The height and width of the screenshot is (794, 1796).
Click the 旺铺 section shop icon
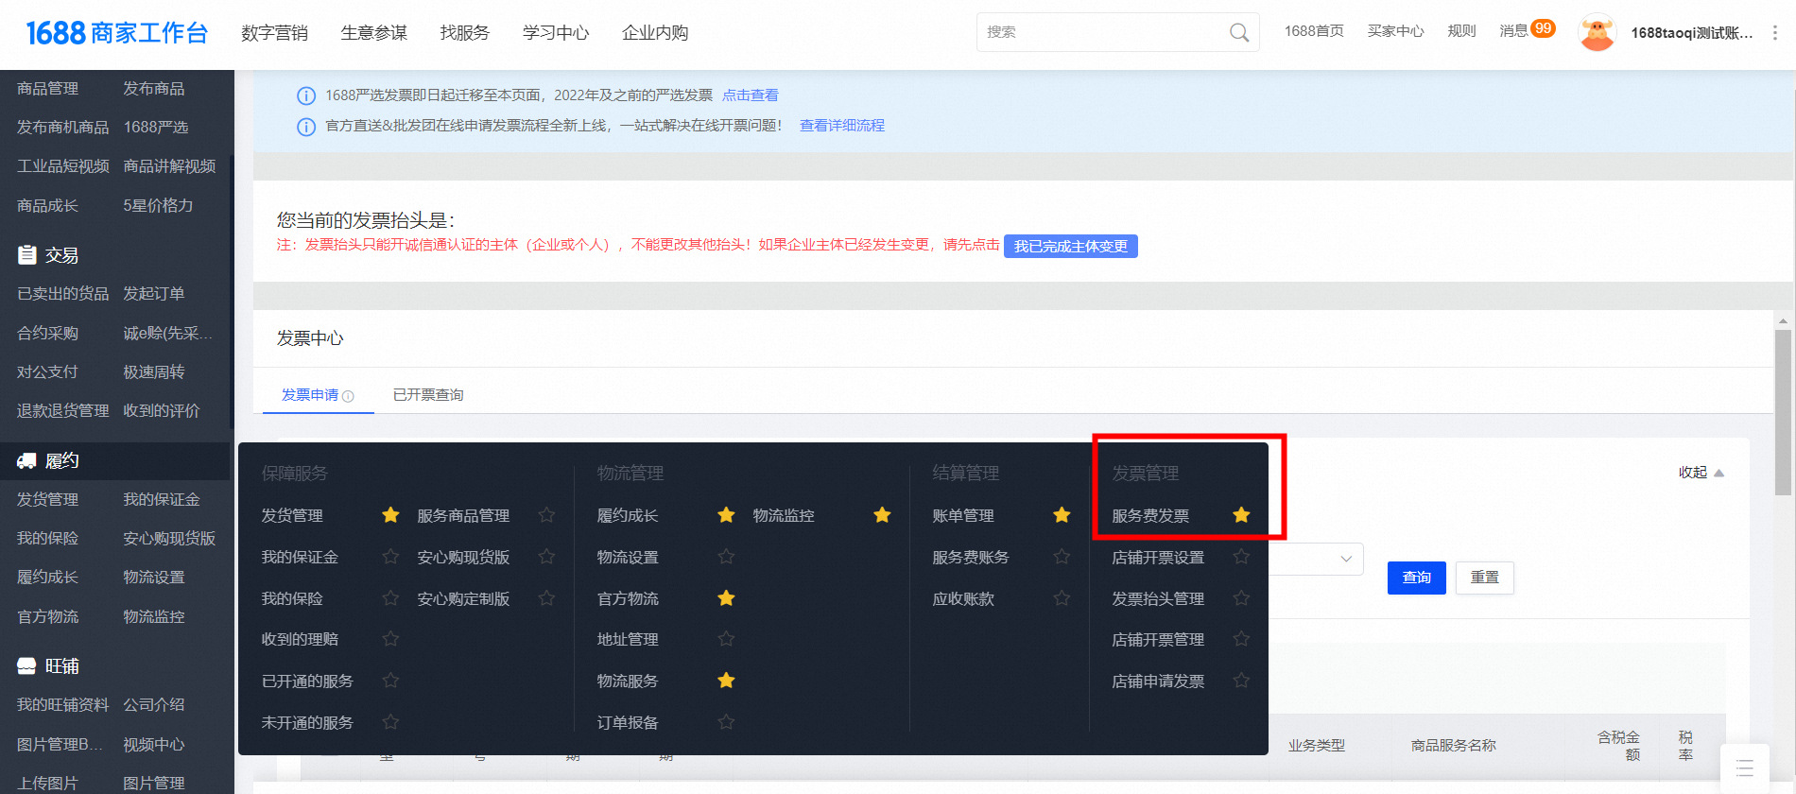click(x=27, y=666)
